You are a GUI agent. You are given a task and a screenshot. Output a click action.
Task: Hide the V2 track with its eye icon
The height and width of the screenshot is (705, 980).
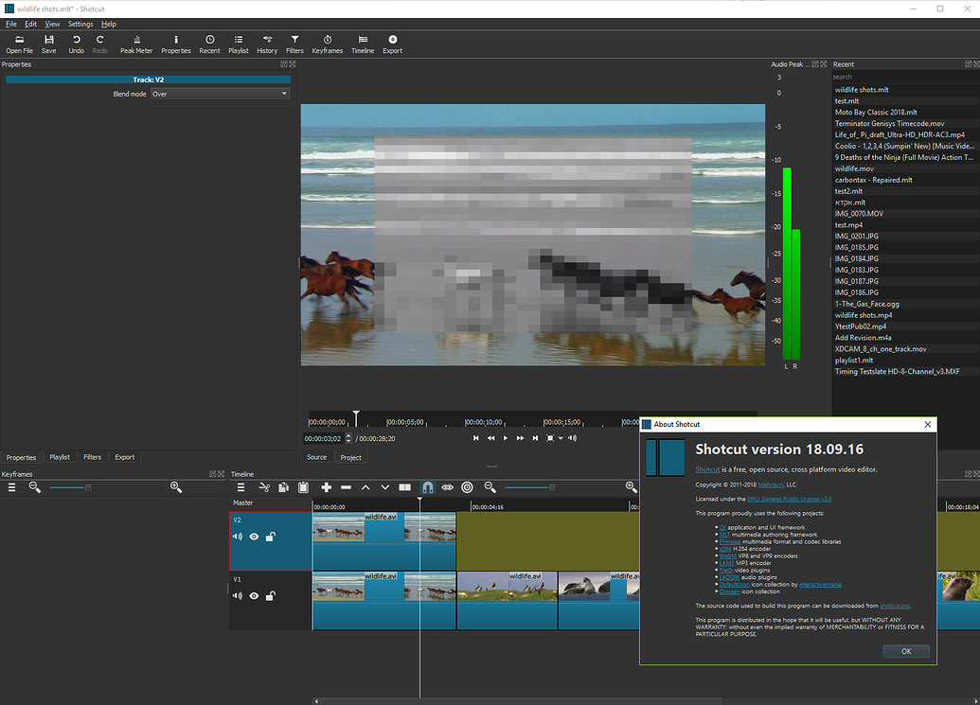coord(254,537)
